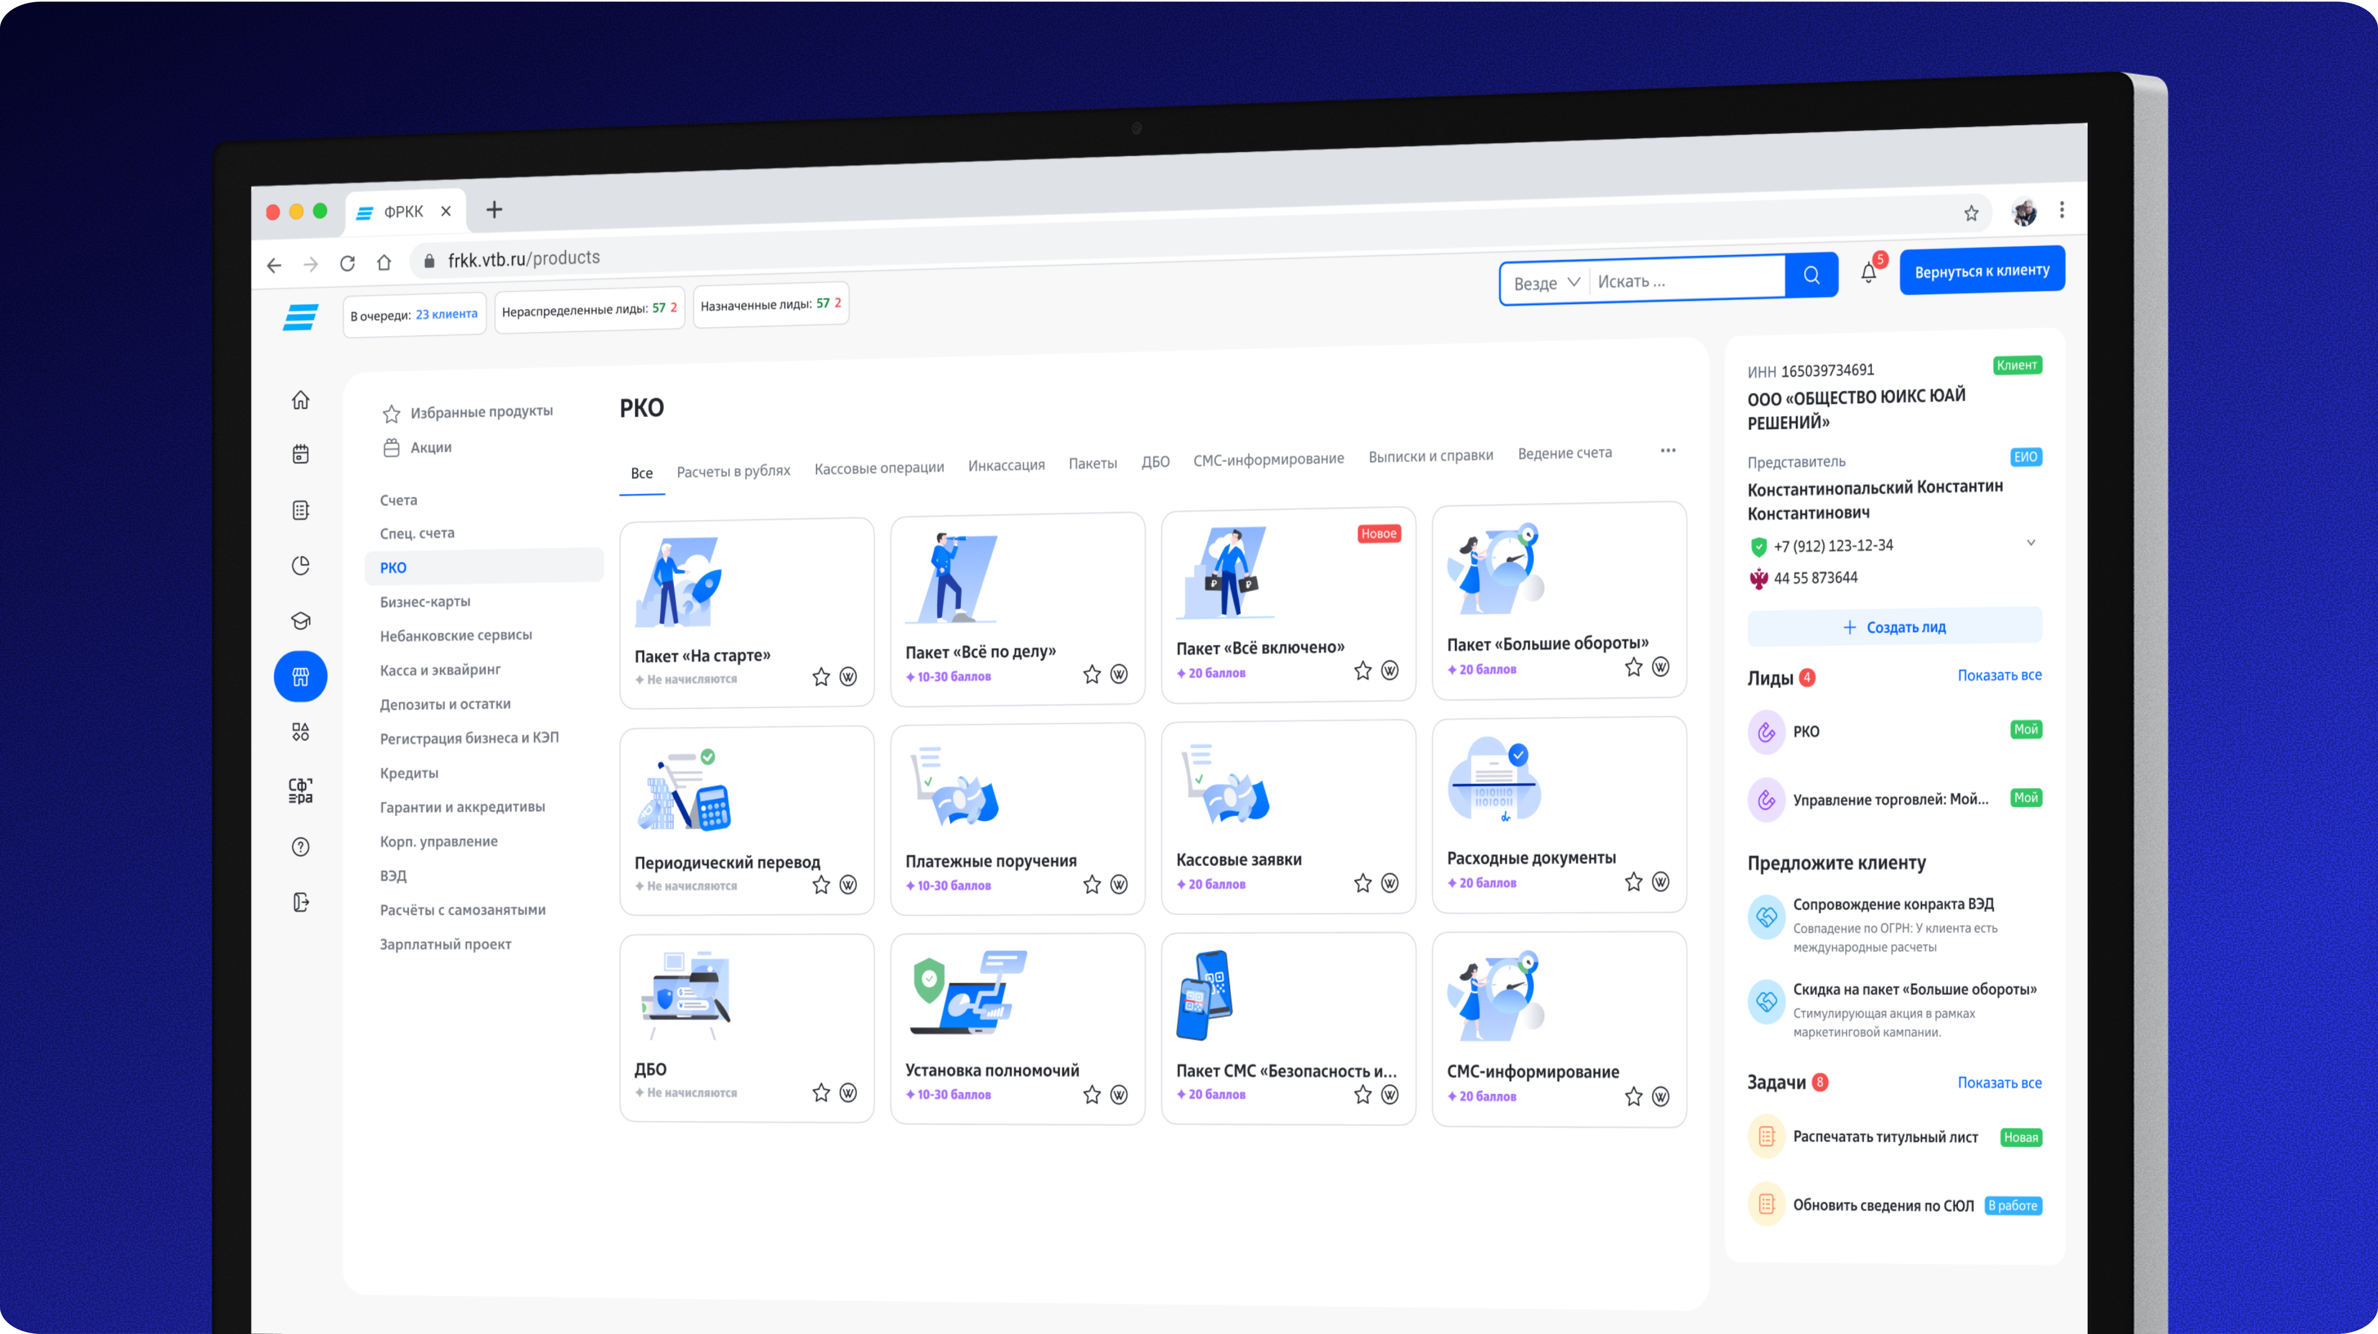Image resolution: width=2378 pixels, height=1334 pixels.
Task: Switch to Инкассация tab
Action: click(x=1006, y=465)
